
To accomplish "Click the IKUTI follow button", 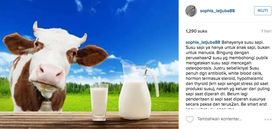I will pos(263,11).
